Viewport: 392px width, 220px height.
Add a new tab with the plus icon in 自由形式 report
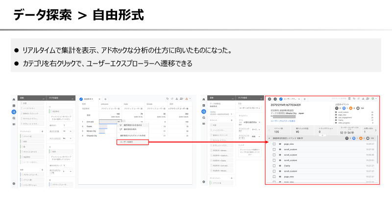pos(105,99)
